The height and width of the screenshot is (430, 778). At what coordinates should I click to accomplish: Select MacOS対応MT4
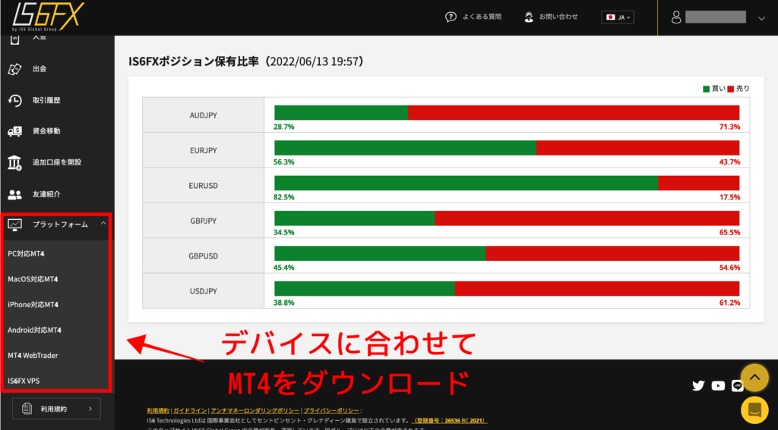(33, 279)
